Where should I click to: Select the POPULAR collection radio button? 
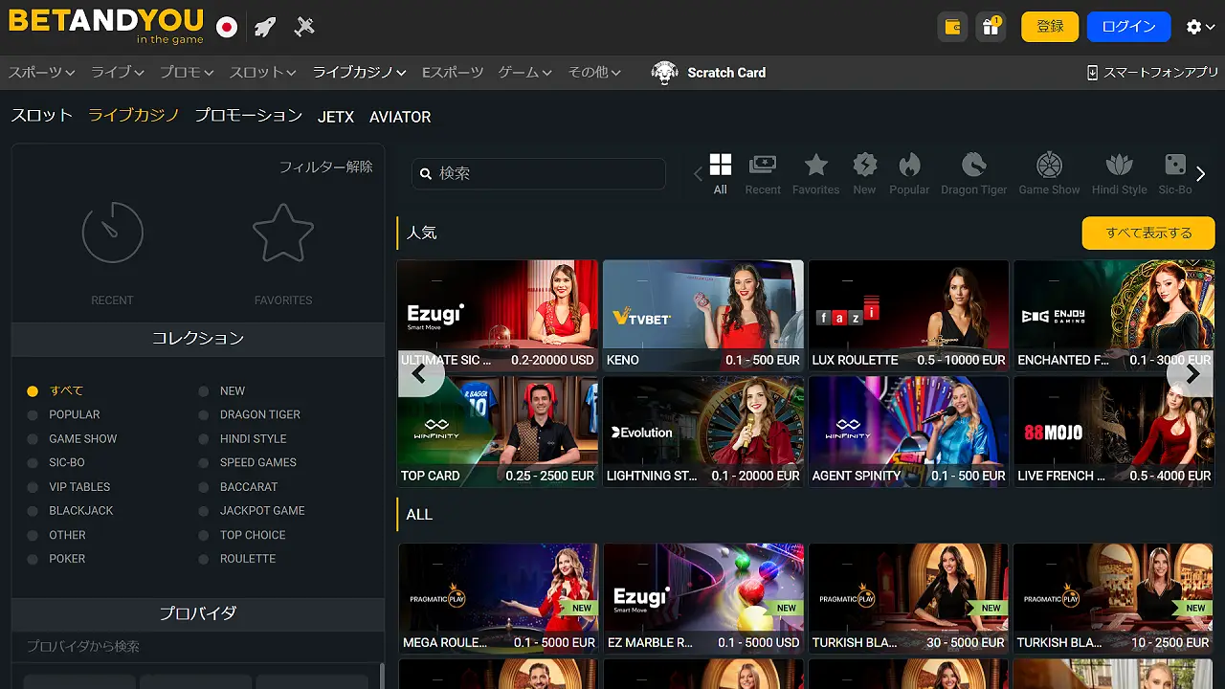pos(33,415)
